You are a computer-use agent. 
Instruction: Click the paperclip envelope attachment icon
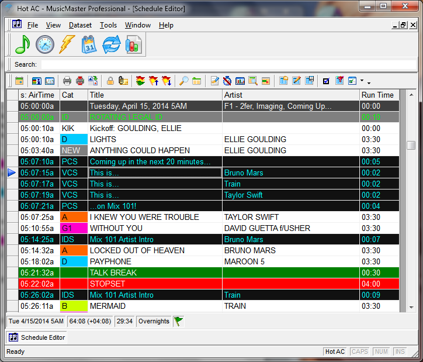pos(123,81)
